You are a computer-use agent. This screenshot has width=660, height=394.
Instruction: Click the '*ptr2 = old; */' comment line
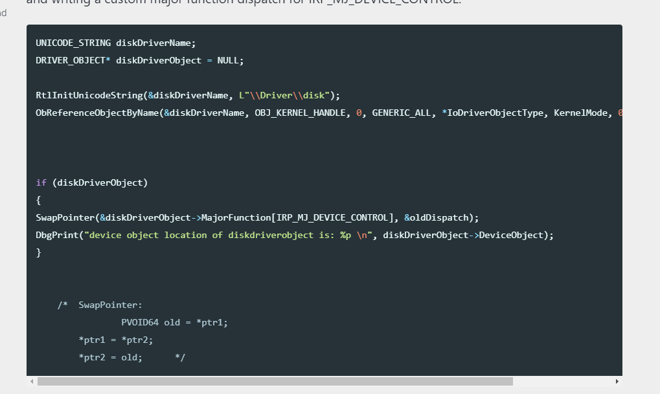(x=131, y=357)
